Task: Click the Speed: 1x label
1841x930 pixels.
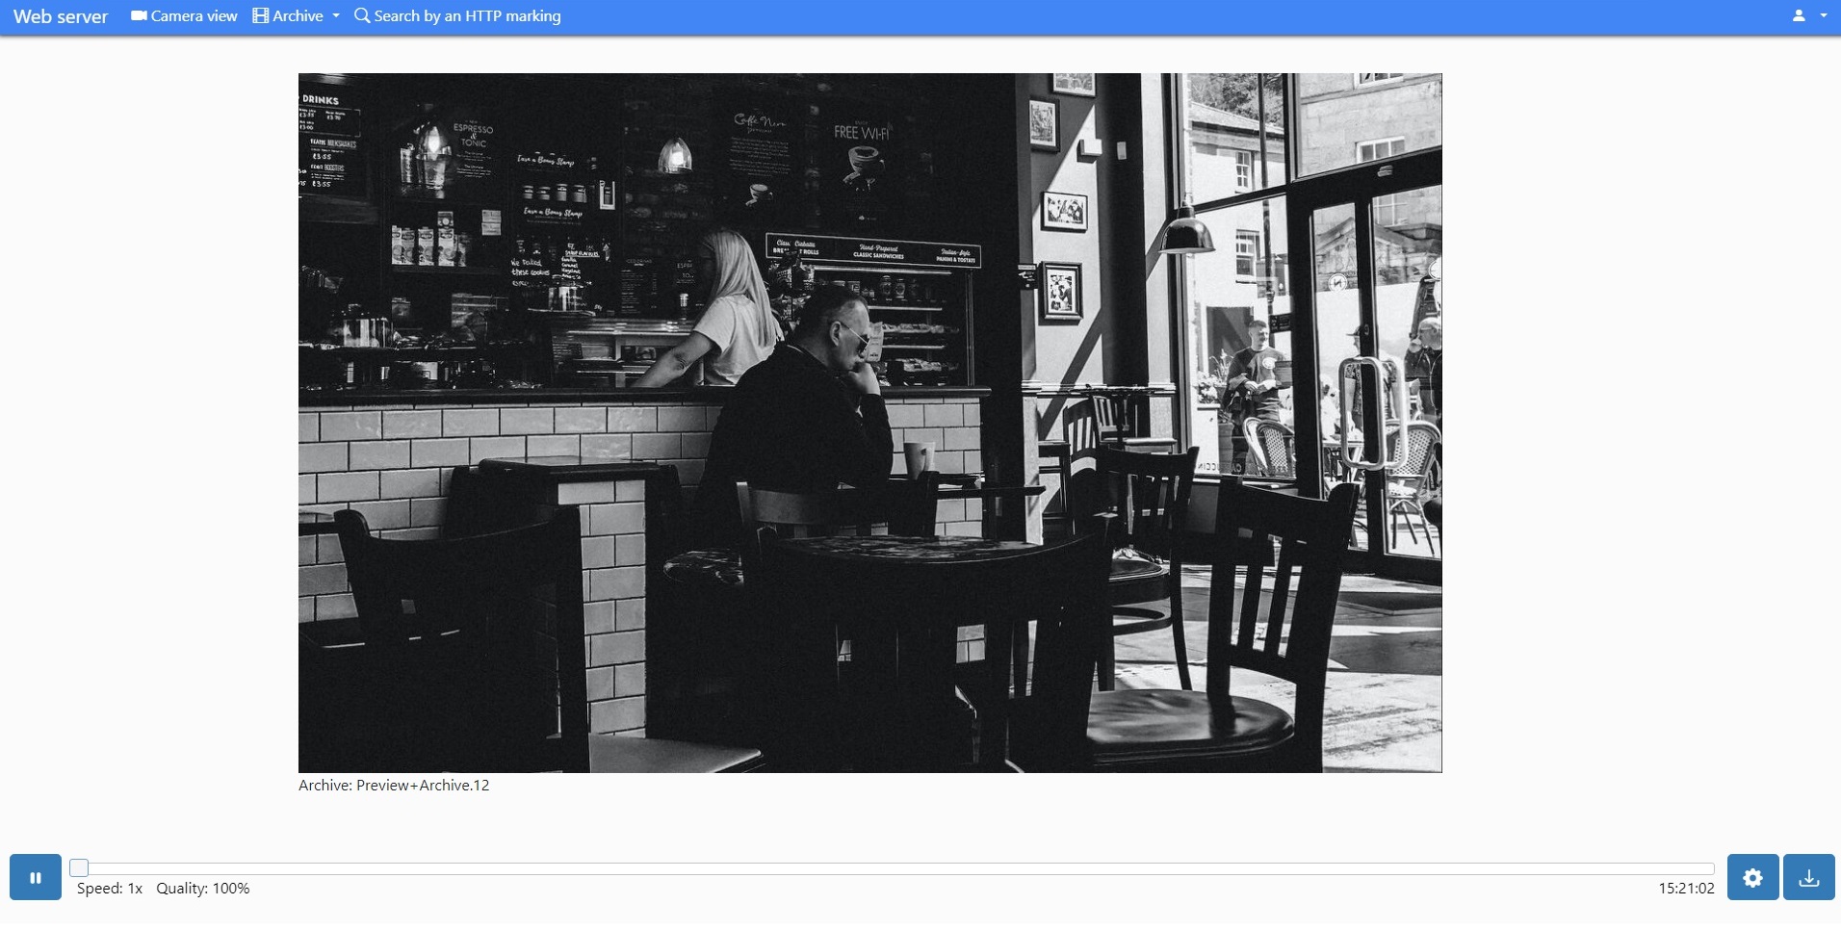Action: [110, 889]
